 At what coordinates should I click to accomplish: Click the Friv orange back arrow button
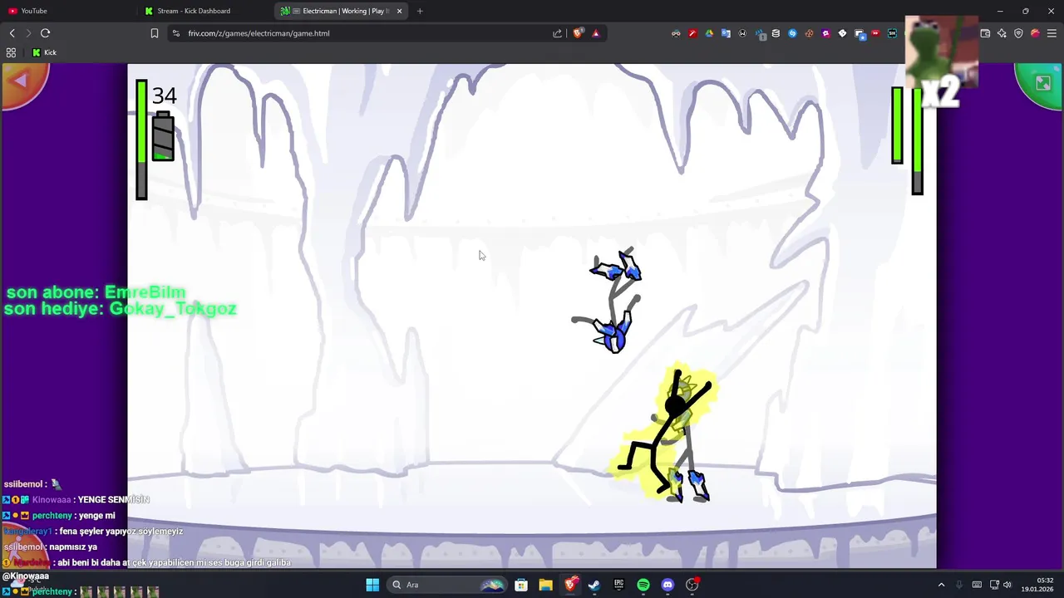click(x=22, y=83)
